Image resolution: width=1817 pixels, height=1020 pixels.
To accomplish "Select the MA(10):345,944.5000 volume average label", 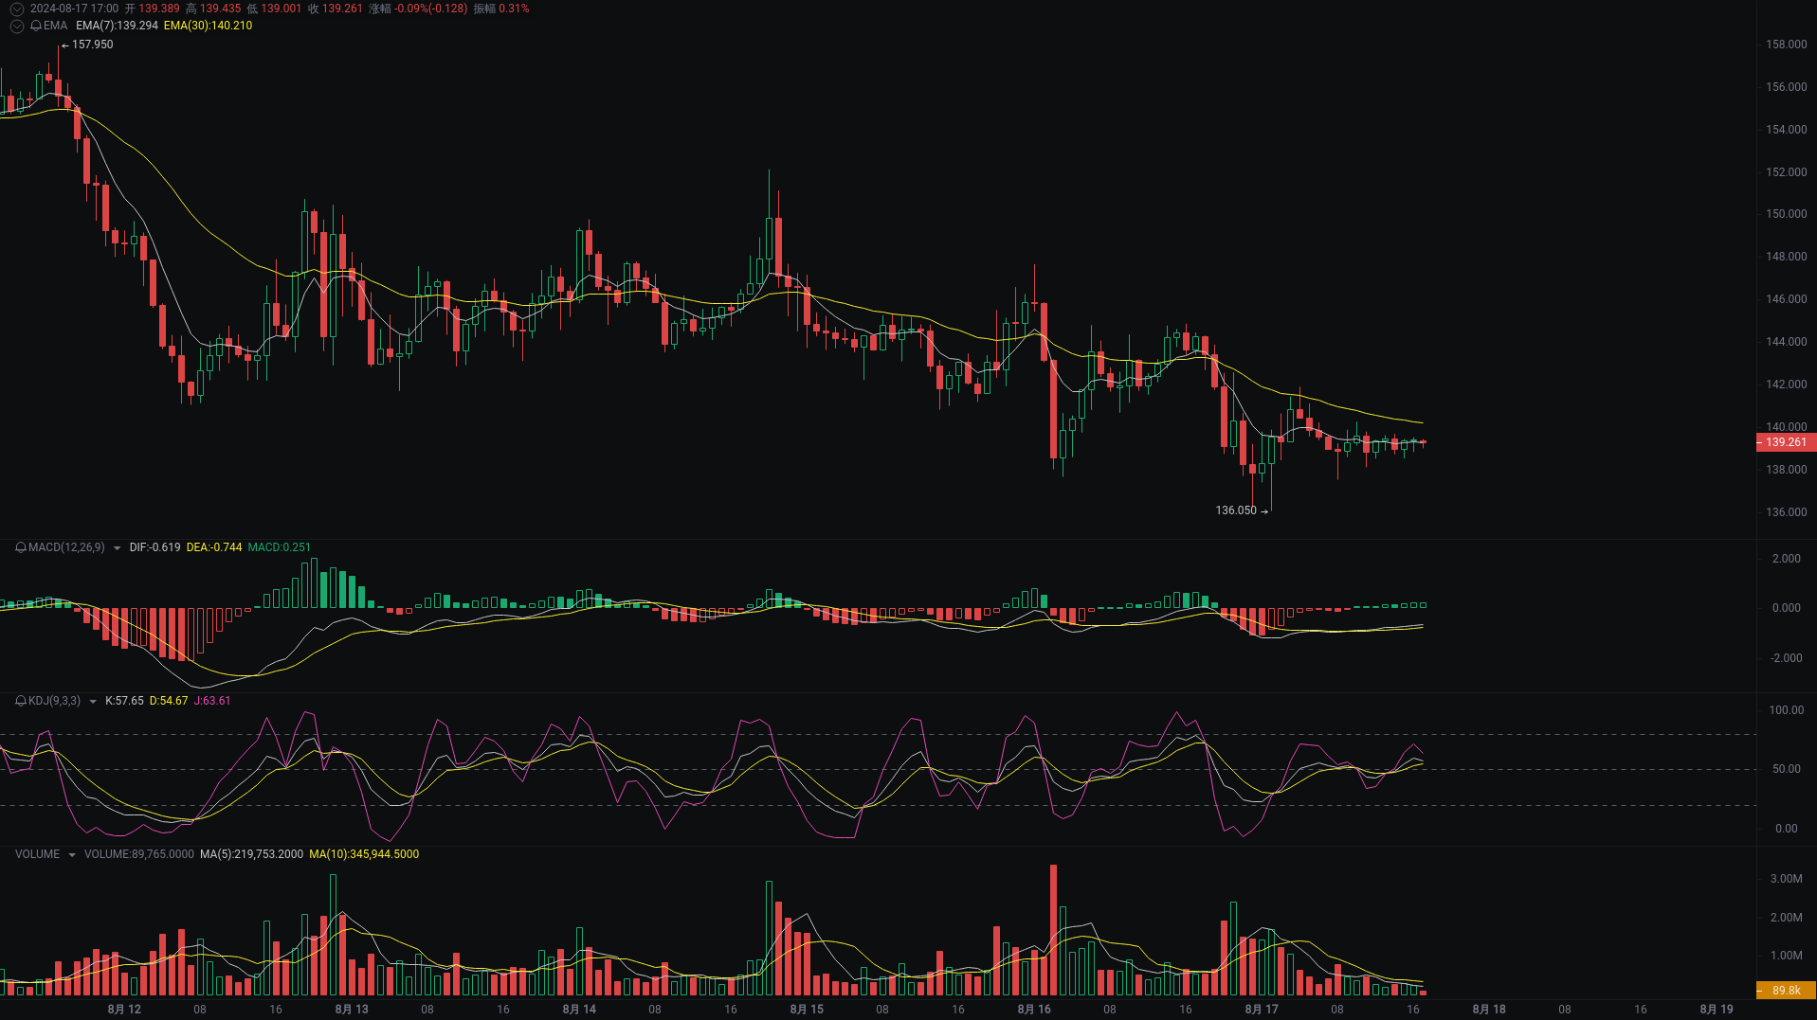I will point(364,854).
